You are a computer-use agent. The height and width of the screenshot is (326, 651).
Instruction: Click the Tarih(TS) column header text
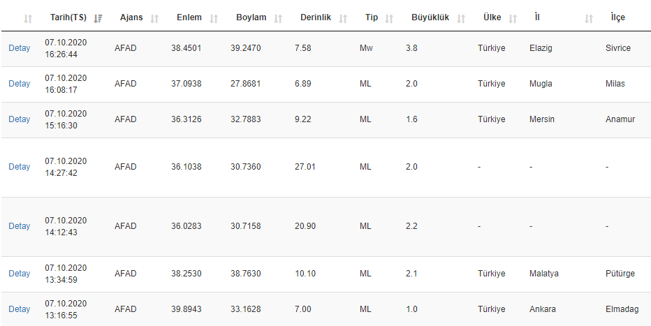(x=68, y=17)
